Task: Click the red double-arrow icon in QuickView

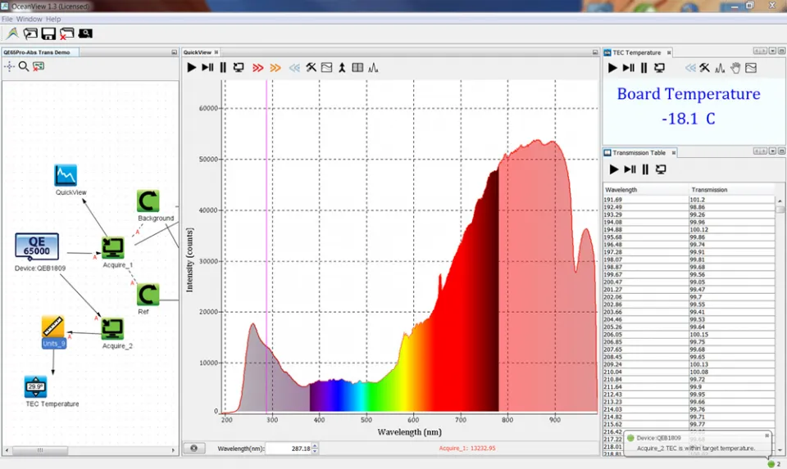Action: 258,68
